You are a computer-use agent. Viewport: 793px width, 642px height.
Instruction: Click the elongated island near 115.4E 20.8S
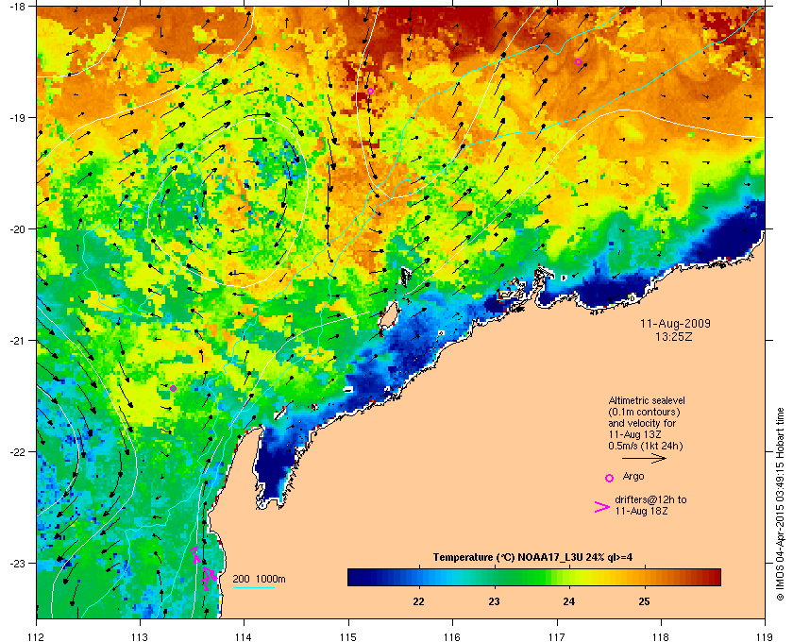pyautogui.click(x=388, y=315)
